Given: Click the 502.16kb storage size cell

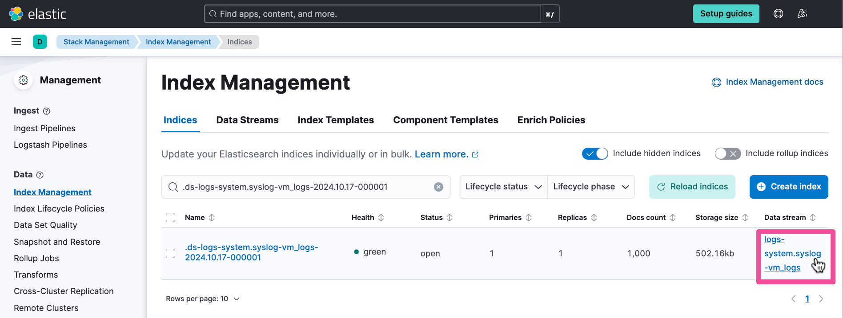Looking at the screenshot, I should point(715,254).
